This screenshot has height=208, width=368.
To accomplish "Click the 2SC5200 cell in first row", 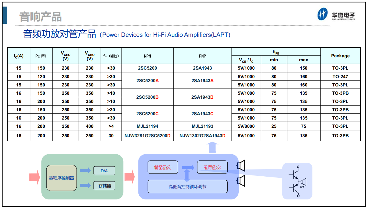I will 148,68.
